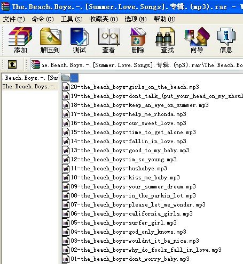Click the archive icon in the address bar
Screen dimensions: 243x264
(36, 64)
